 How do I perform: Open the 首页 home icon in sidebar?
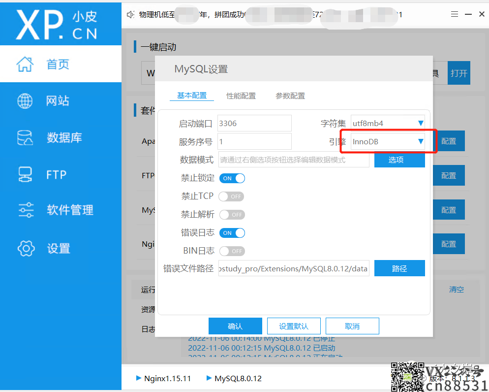pos(25,65)
